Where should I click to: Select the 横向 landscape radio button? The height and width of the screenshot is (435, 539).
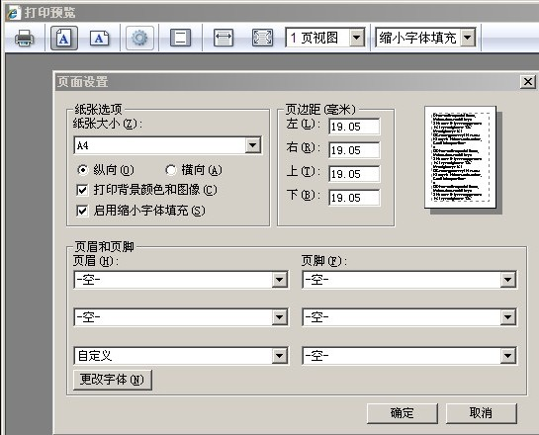[171, 170]
